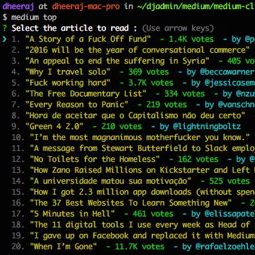The image size is (255, 255).
Task: Select the "Fuck working hard" article
Action: [x=67, y=83]
